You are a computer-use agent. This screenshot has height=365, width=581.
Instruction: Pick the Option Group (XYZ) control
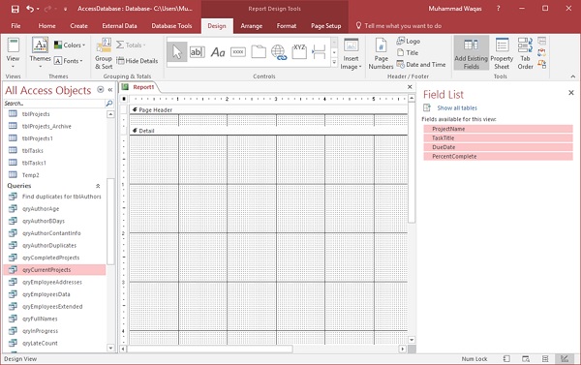299,52
